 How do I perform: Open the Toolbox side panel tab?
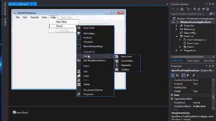tap(5, 22)
